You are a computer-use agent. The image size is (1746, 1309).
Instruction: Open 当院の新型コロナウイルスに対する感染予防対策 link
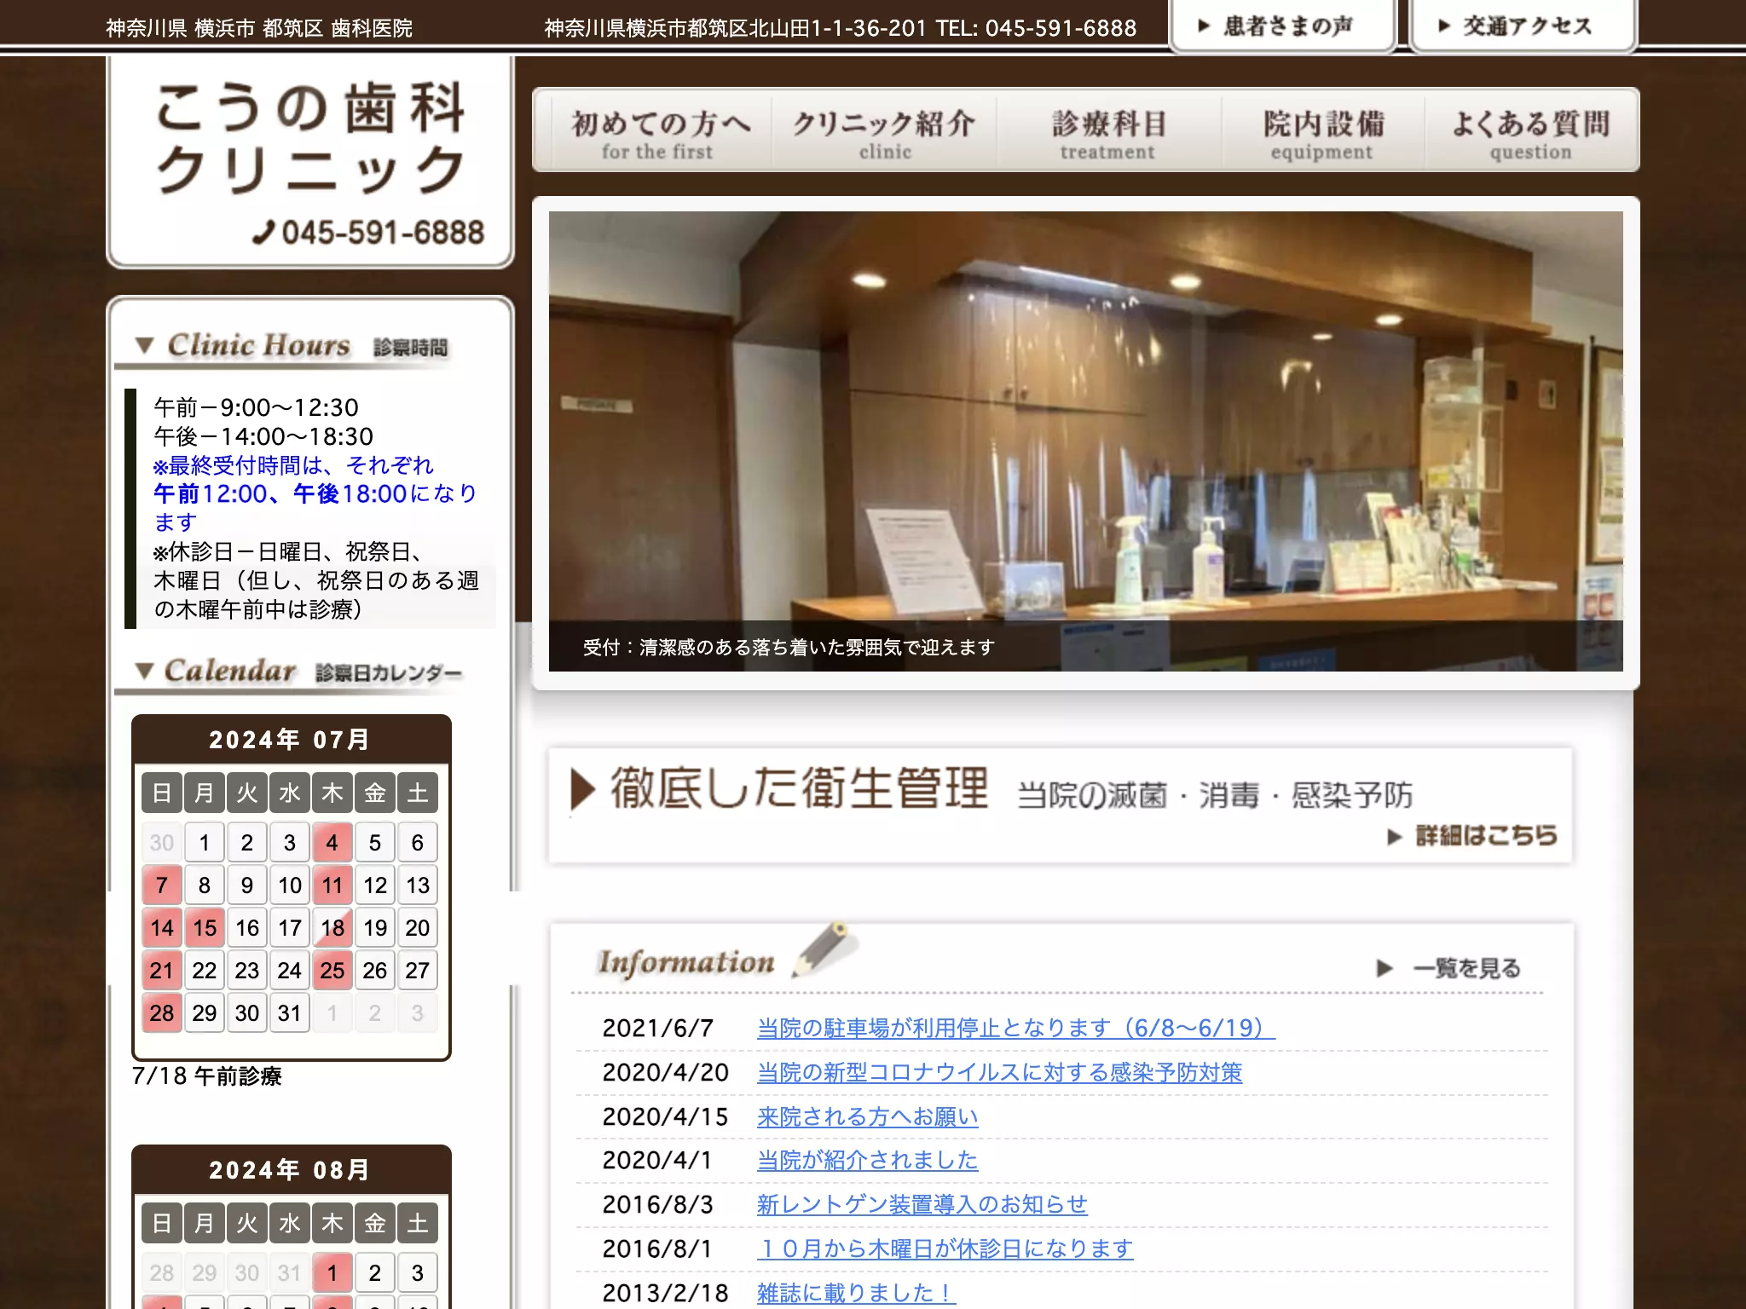pyautogui.click(x=999, y=1072)
